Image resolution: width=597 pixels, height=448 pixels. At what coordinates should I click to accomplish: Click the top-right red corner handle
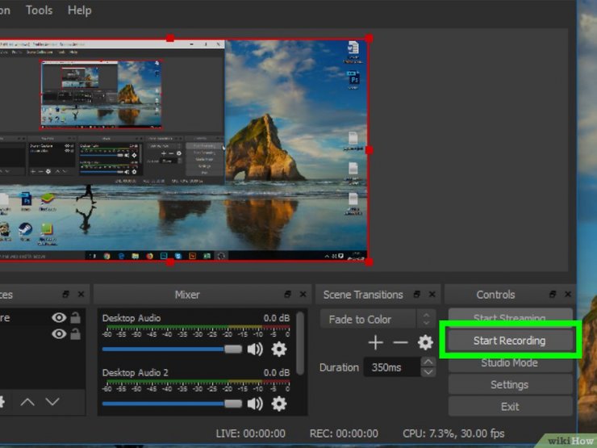pyautogui.click(x=369, y=38)
